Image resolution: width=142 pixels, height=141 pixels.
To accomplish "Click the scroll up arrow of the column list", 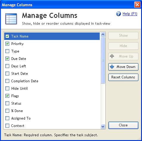I will click(x=103, y=35).
